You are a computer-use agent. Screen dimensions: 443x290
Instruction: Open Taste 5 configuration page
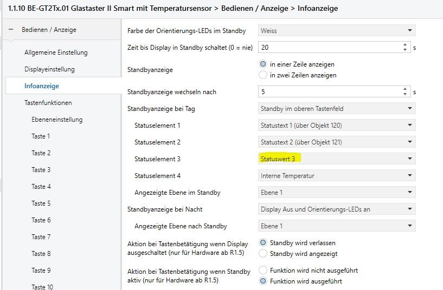[41, 203]
